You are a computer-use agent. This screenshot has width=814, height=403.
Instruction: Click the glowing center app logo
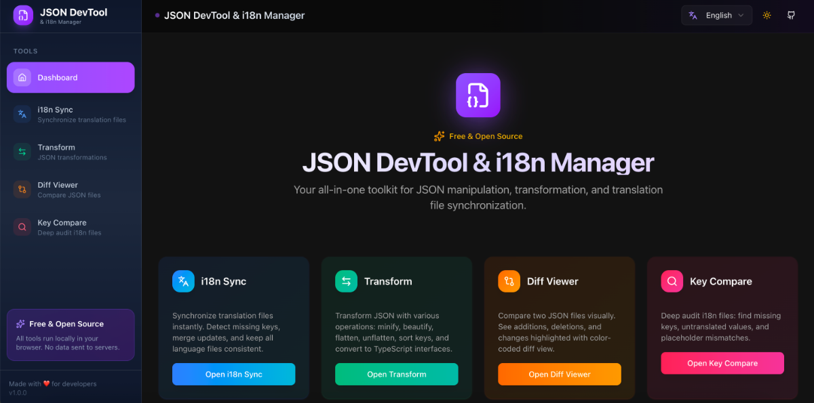coord(478,95)
